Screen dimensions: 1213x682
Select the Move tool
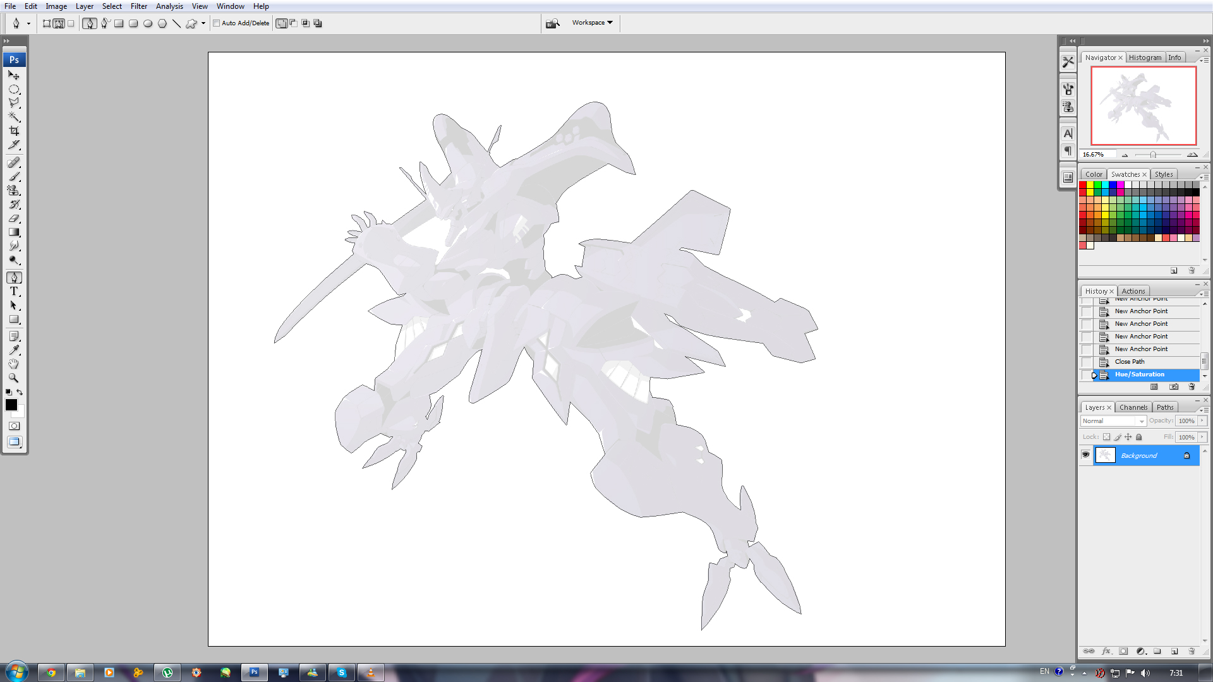click(14, 75)
